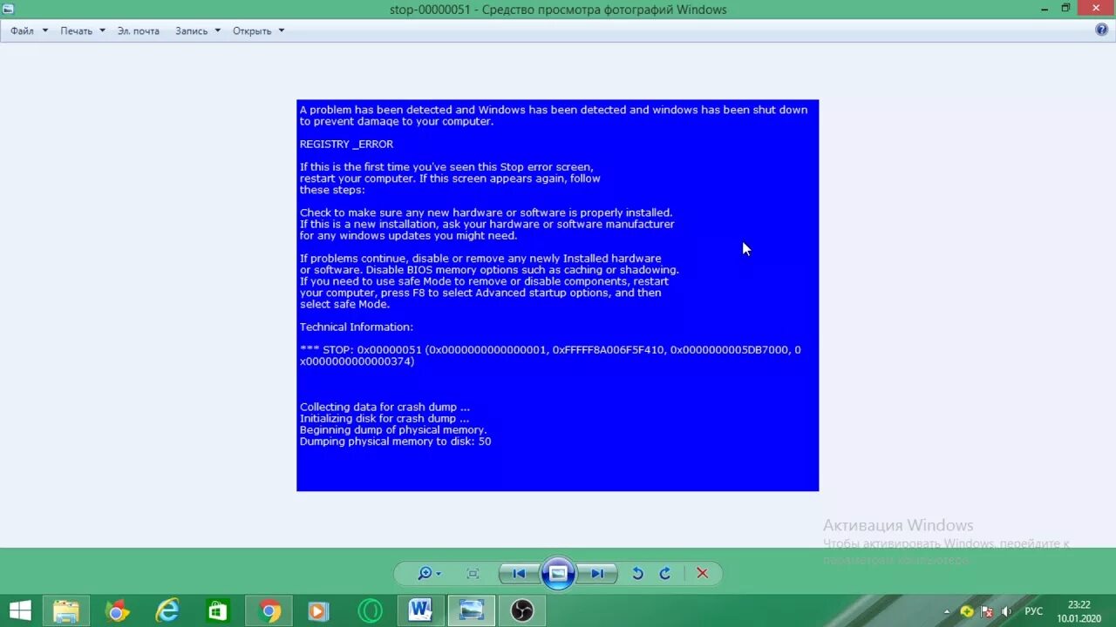This screenshot has height=627, width=1116.
Task: Change РУС input language
Action: pyautogui.click(x=1033, y=611)
